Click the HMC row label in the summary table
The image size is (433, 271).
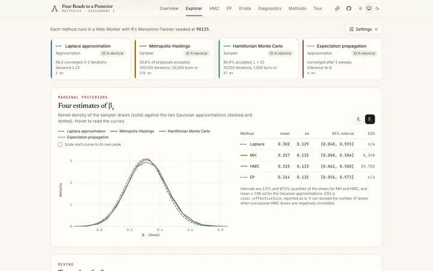pyautogui.click(x=254, y=166)
